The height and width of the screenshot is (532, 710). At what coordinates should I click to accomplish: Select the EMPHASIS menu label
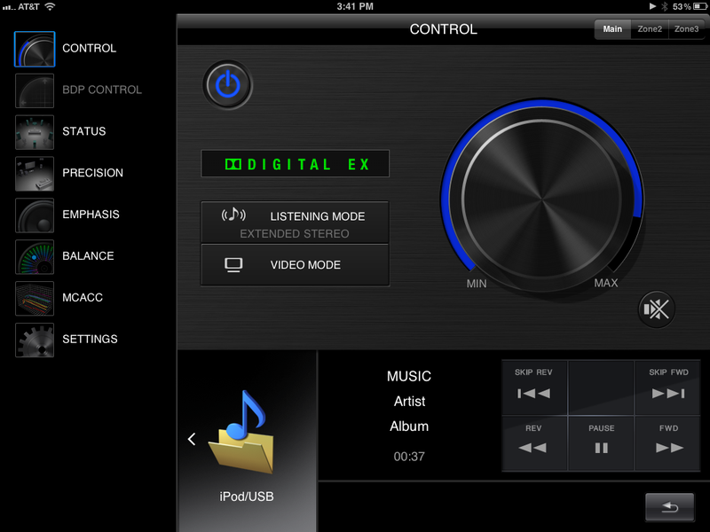[91, 215]
